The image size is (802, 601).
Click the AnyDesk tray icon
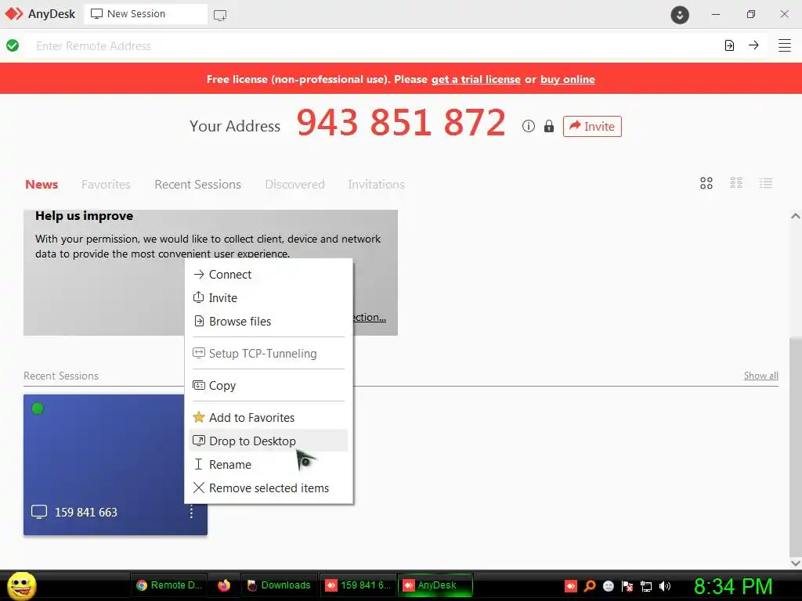(x=571, y=585)
